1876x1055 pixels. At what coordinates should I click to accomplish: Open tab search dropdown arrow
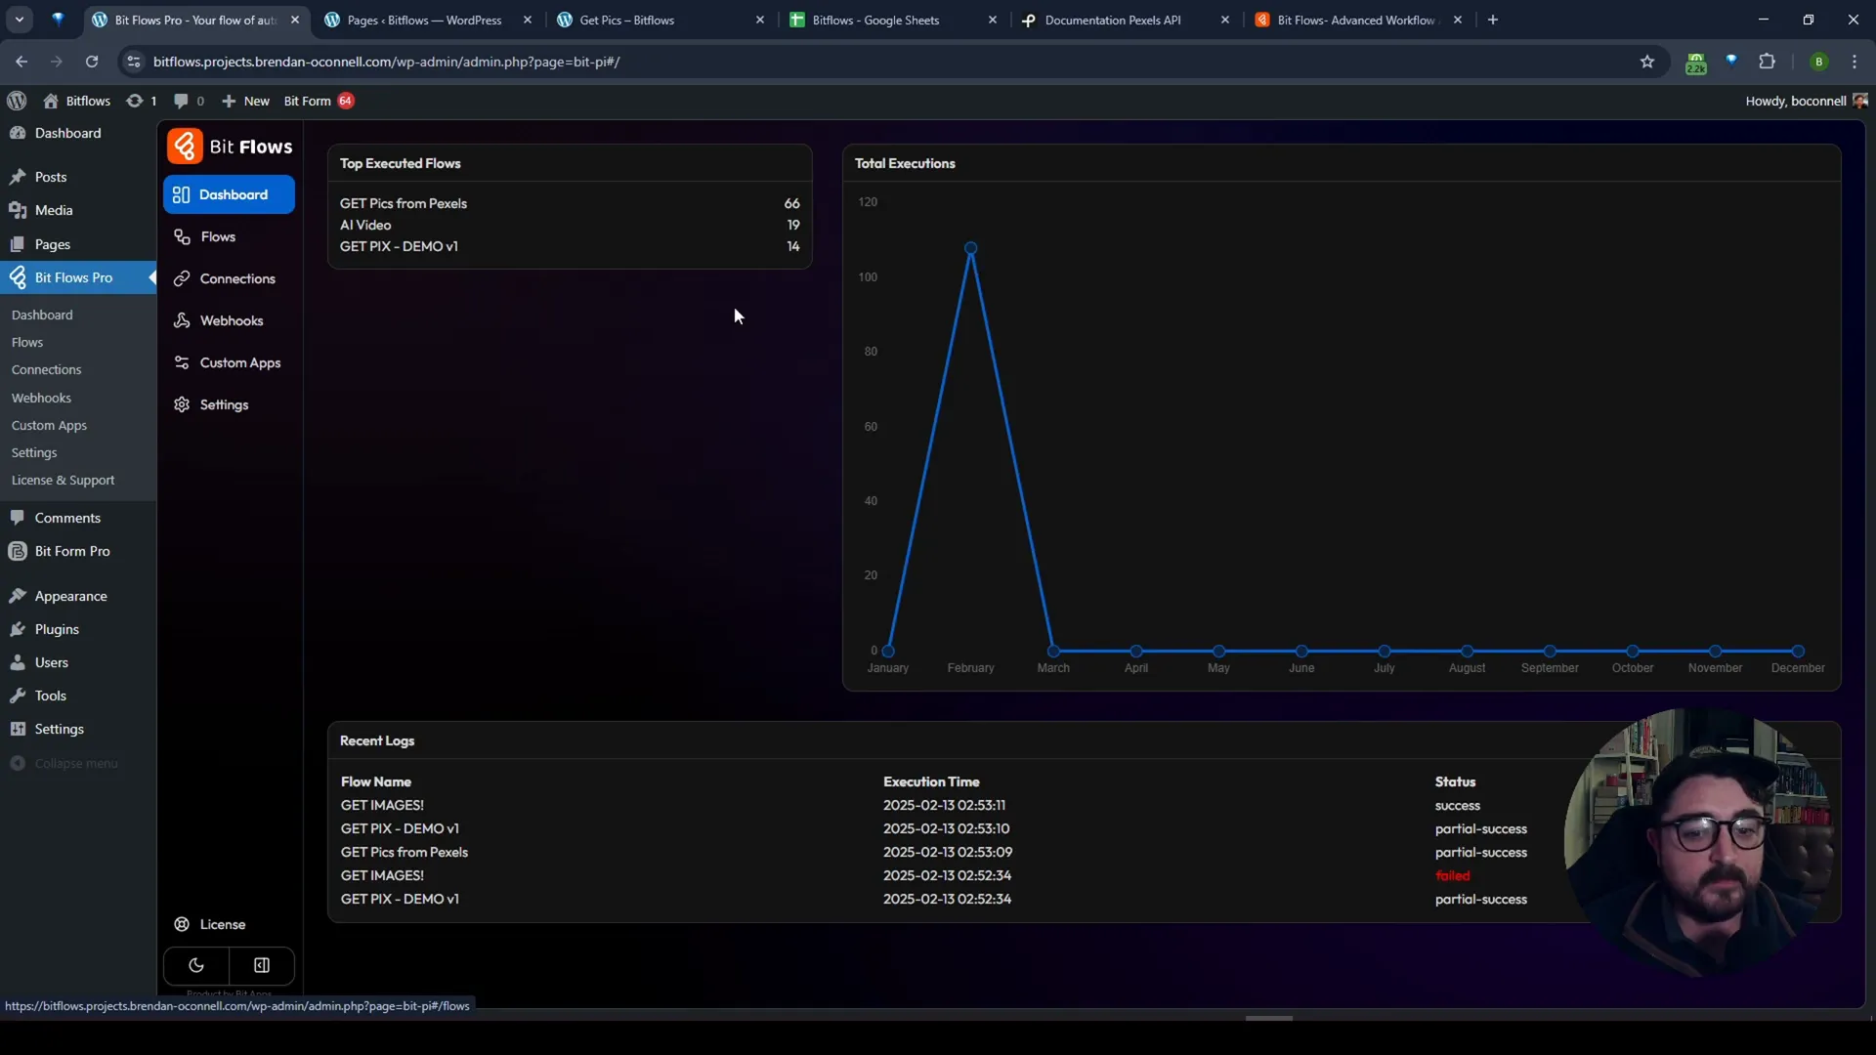click(x=20, y=20)
